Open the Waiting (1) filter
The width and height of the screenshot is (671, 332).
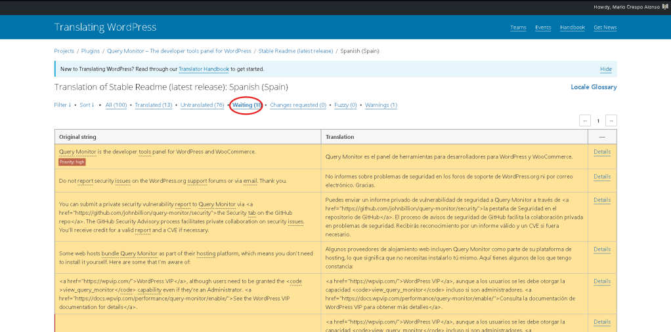click(x=247, y=105)
